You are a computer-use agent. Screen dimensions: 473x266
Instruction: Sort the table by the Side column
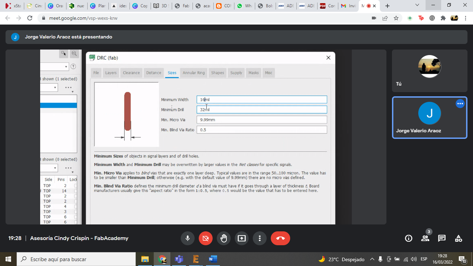(48, 179)
